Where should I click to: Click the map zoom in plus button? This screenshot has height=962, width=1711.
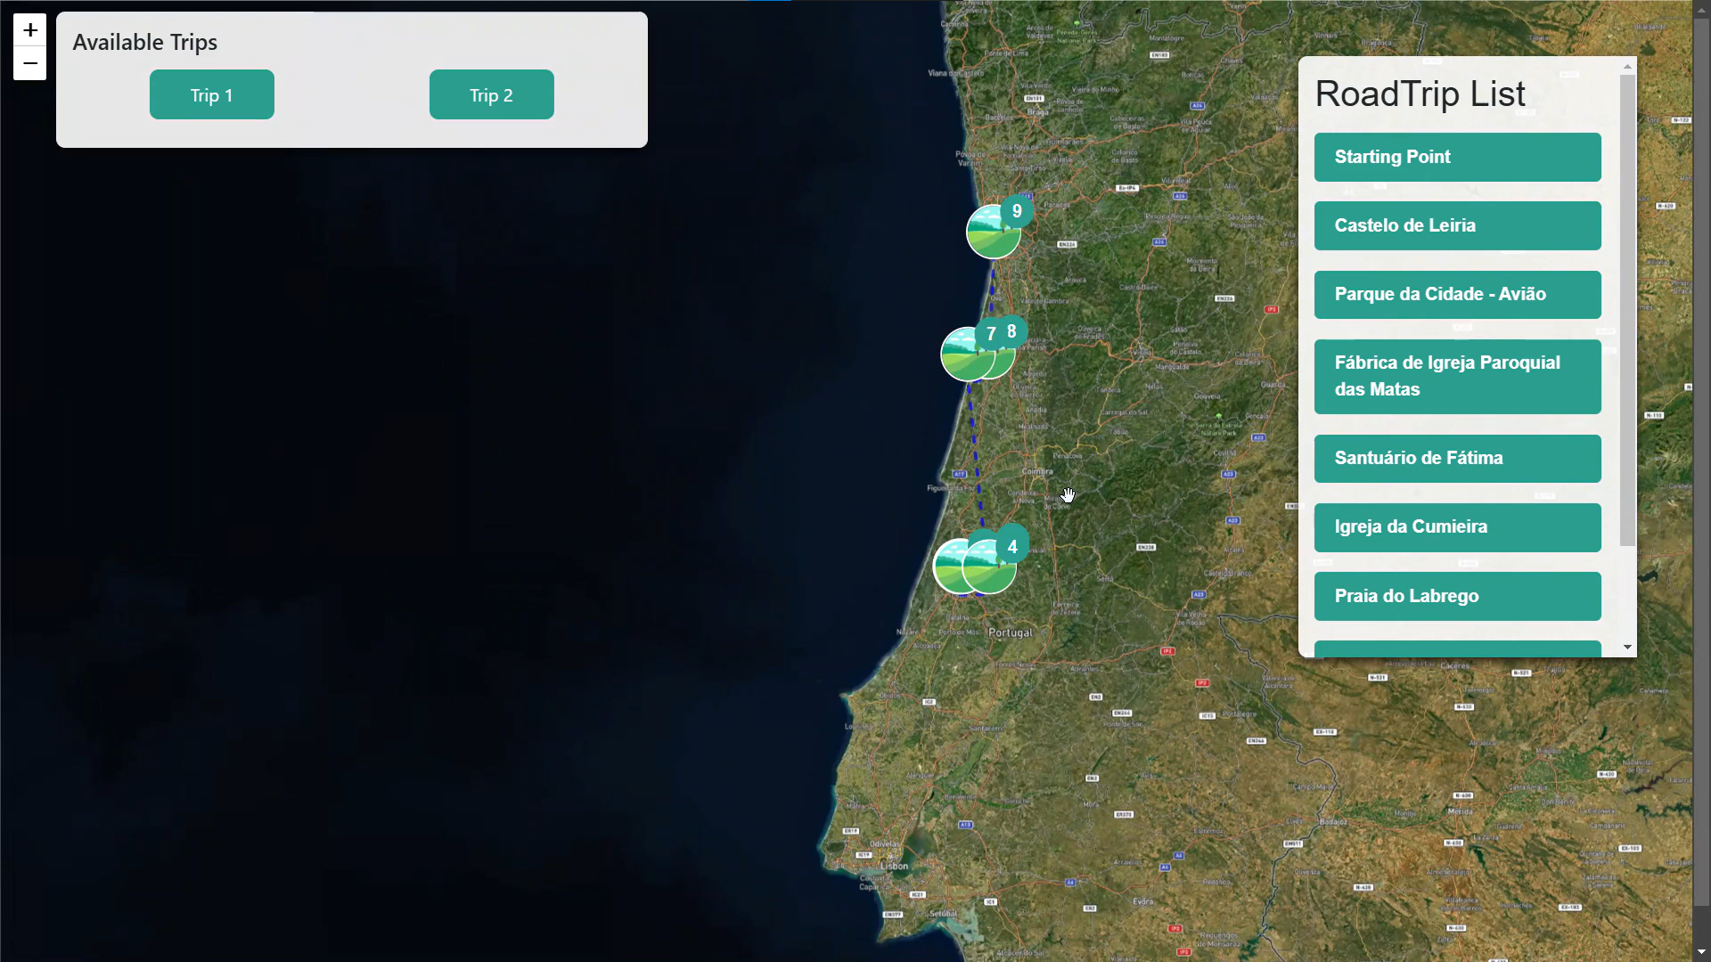click(x=29, y=29)
